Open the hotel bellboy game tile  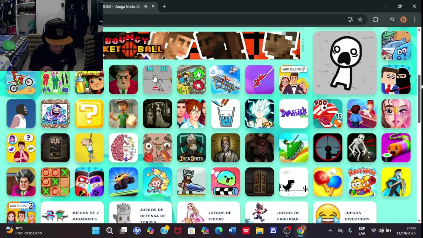coord(362,114)
